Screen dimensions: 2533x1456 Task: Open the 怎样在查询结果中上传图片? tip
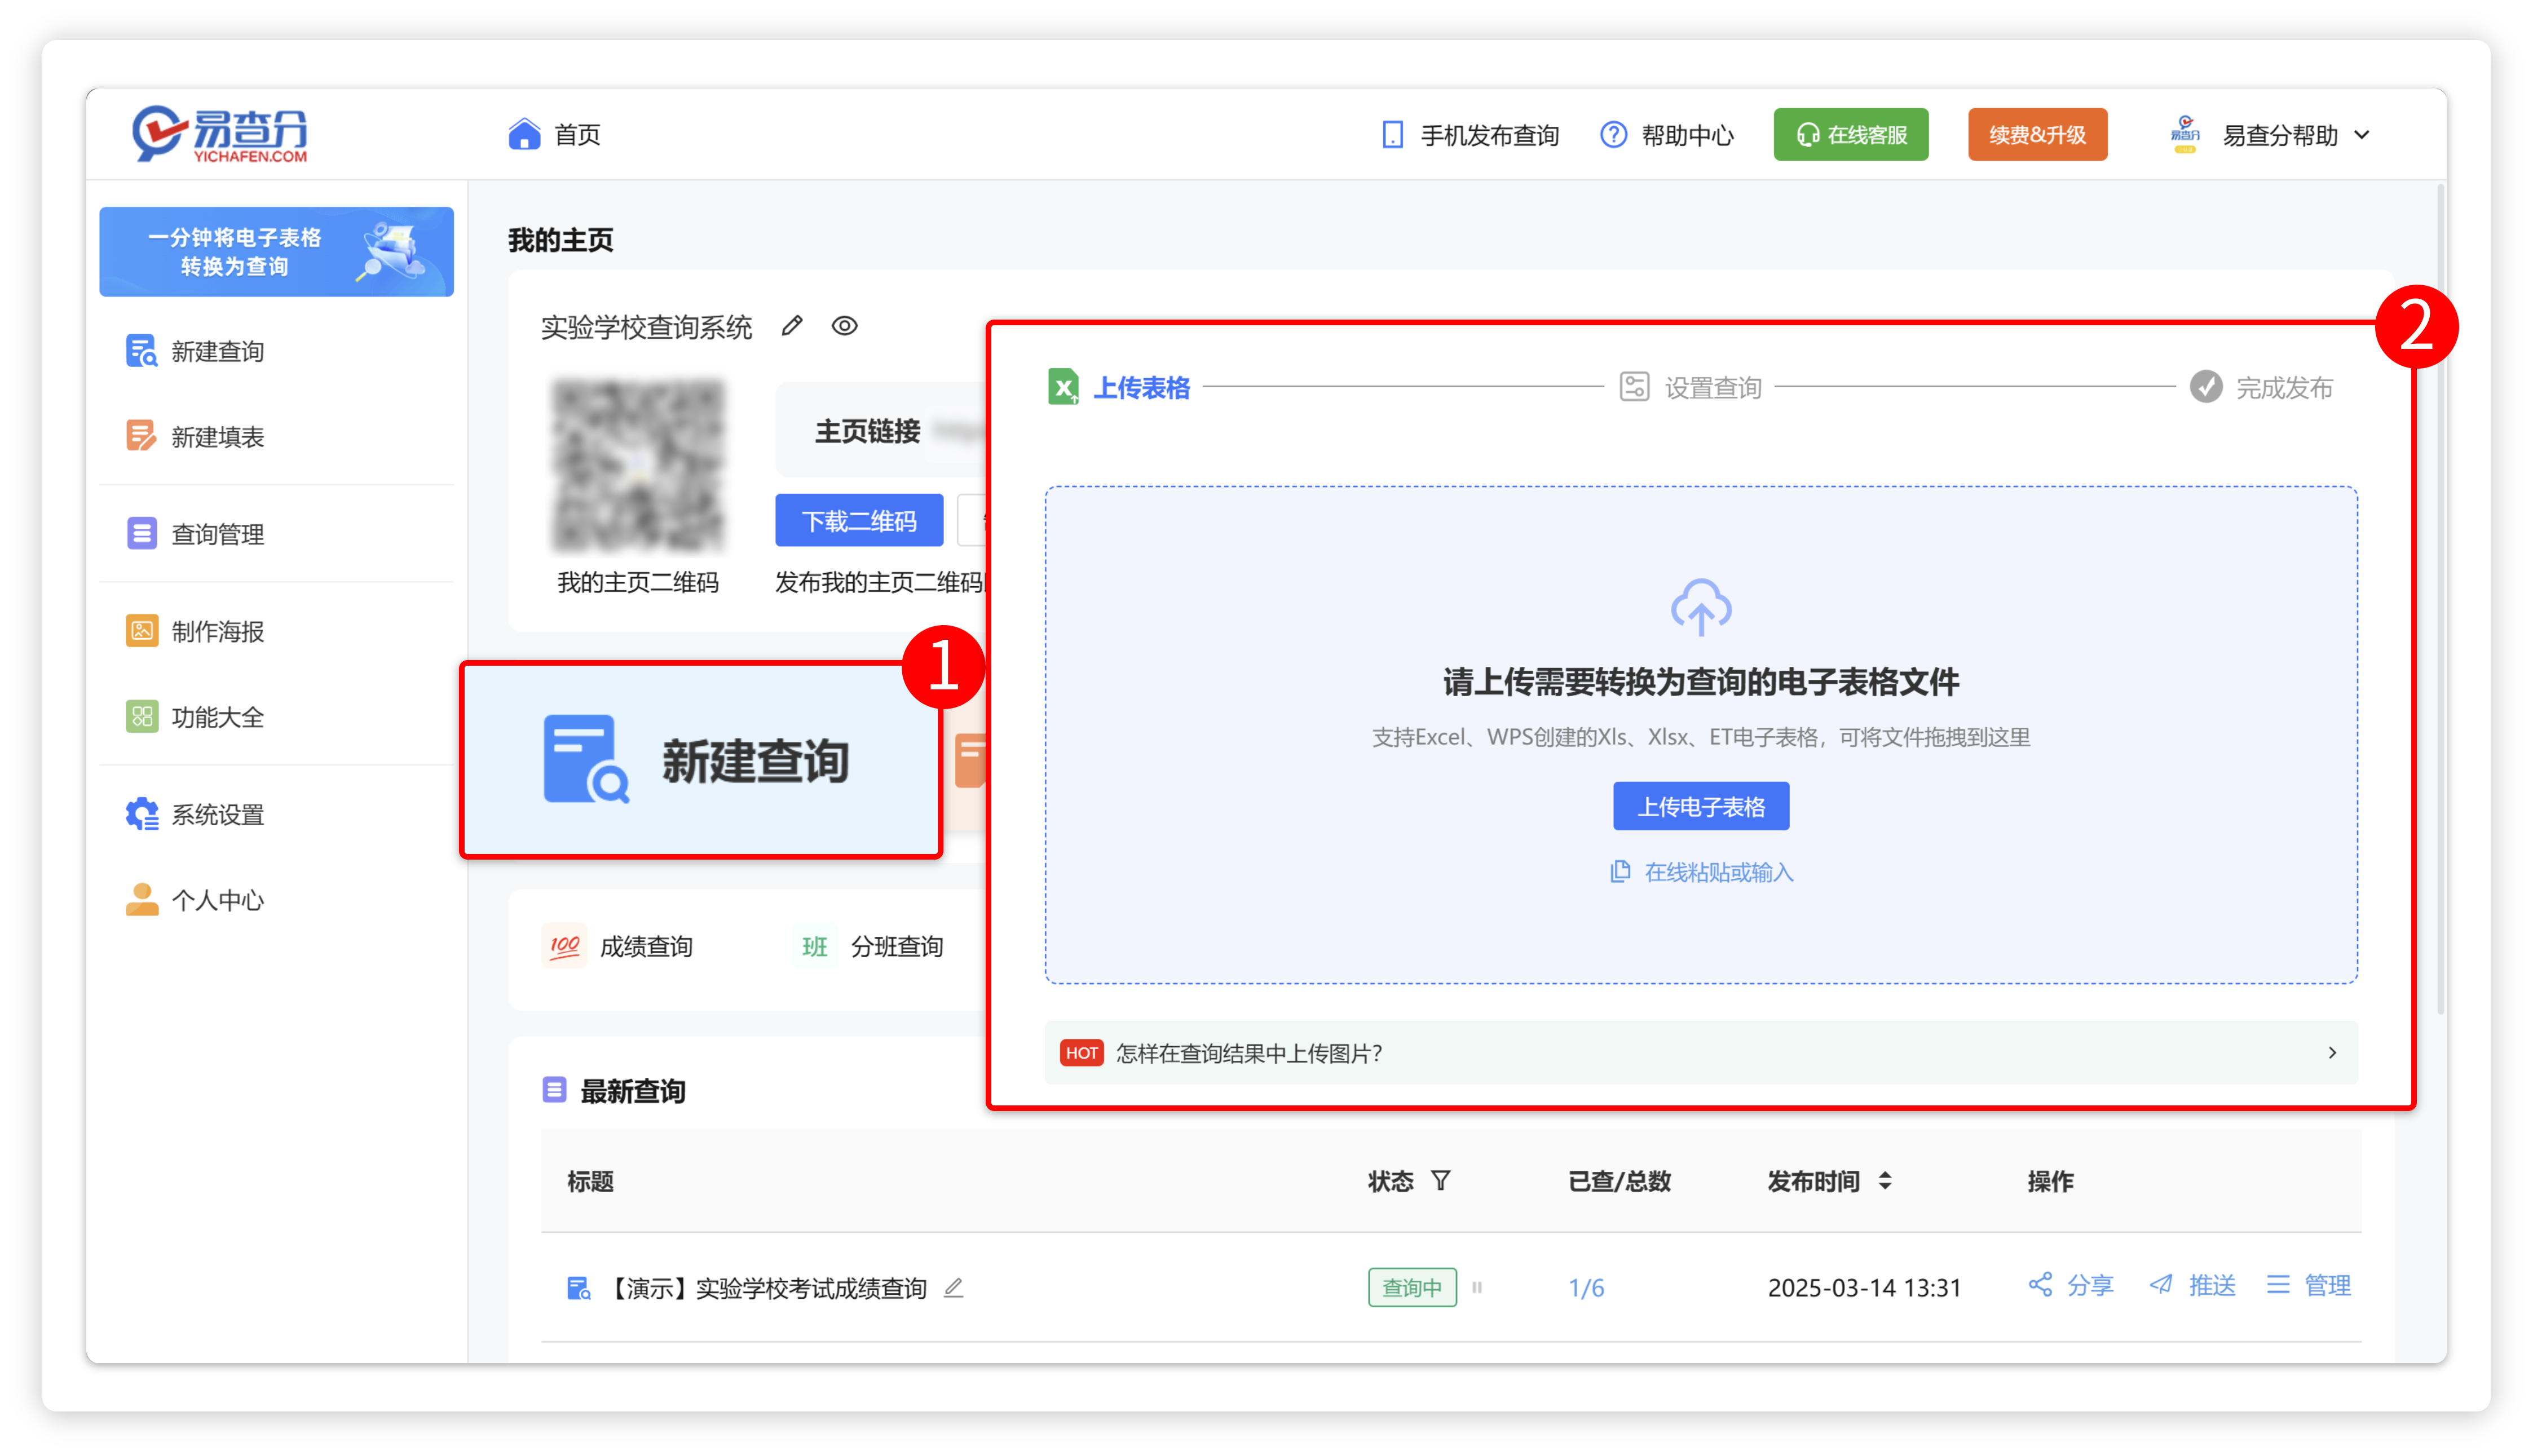(1701, 1053)
